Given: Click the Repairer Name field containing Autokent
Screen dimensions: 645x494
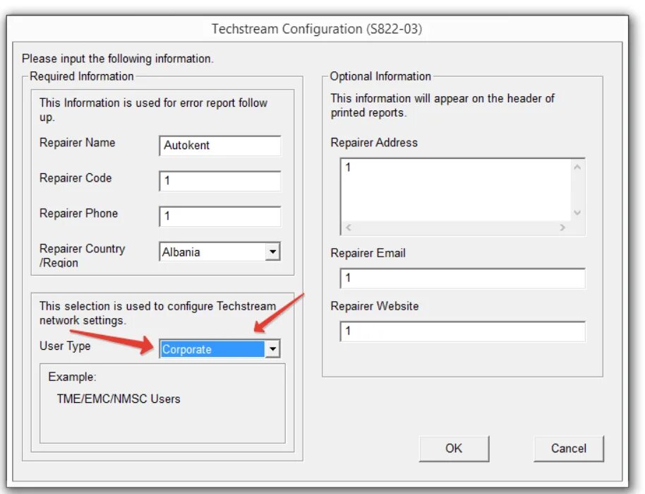Looking at the screenshot, I should (x=220, y=146).
